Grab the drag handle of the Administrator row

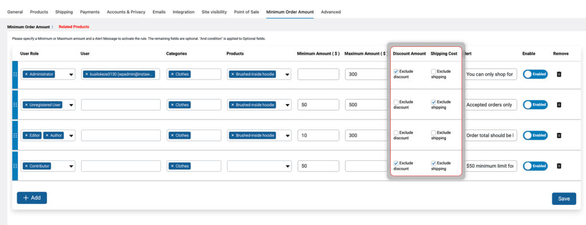[x=15, y=74]
